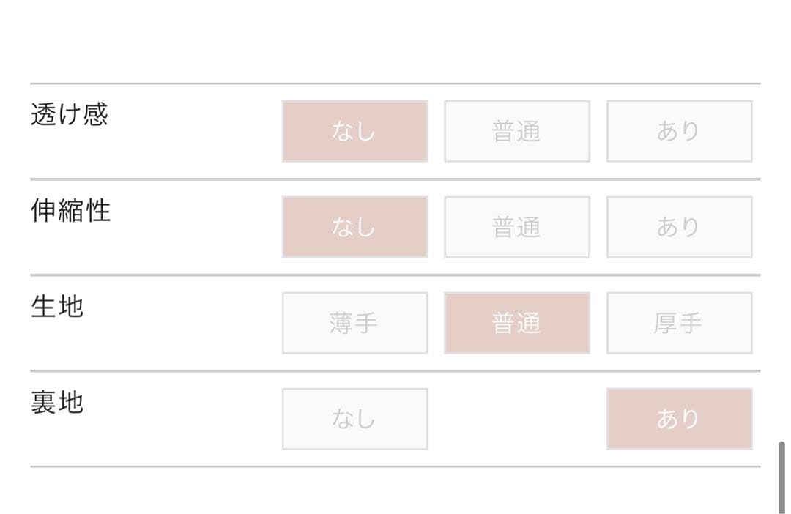Select あり for 裏地
Image resolution: width=791 pixels, height=514 pixels.
pos(680,419)
